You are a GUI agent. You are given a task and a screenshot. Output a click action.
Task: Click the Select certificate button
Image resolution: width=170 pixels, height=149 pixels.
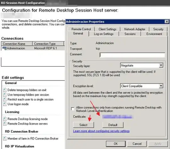[x=83, y=125]
